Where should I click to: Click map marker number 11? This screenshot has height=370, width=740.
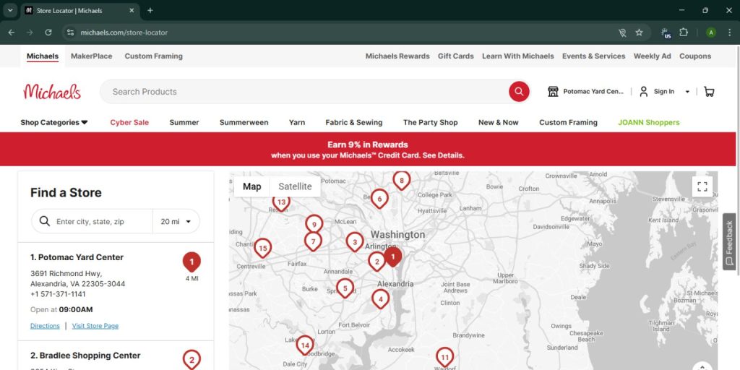(444, 357)
